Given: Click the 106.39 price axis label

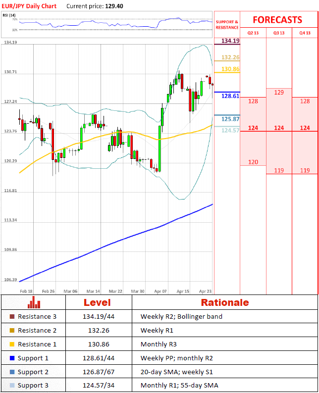Looking at the screenshot, I should [x=10, y=280].
